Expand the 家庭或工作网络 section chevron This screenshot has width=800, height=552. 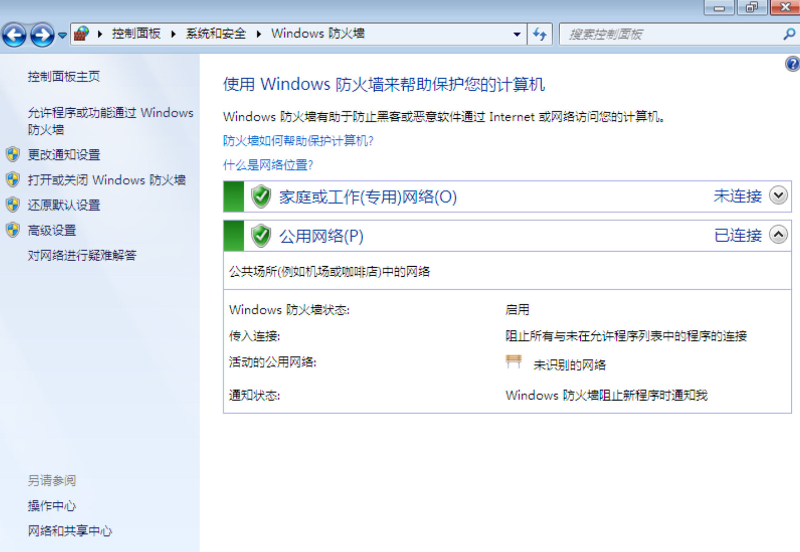(779, 195)
